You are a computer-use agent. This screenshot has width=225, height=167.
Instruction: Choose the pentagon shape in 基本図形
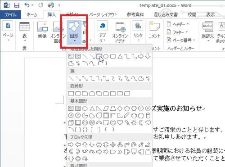point(127,108)
